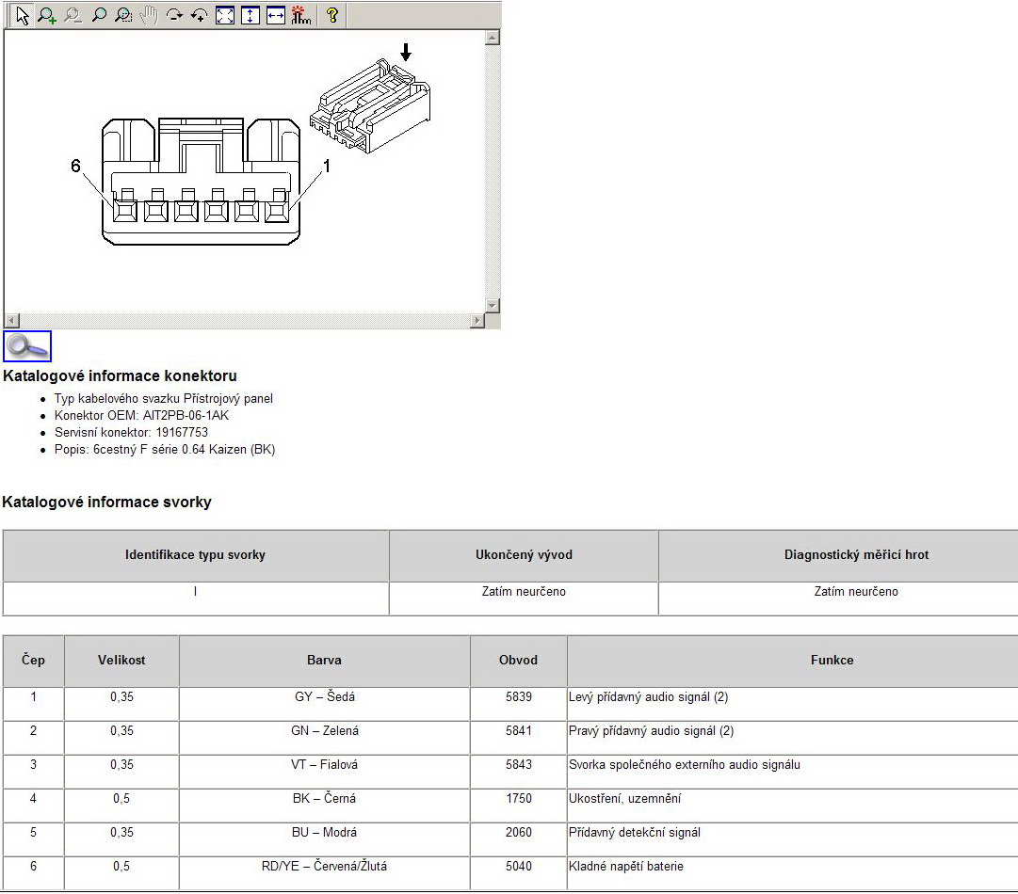Screen dimensions: 1018x894
Task: Rotate the diagram clockwise
Action: 174,15
